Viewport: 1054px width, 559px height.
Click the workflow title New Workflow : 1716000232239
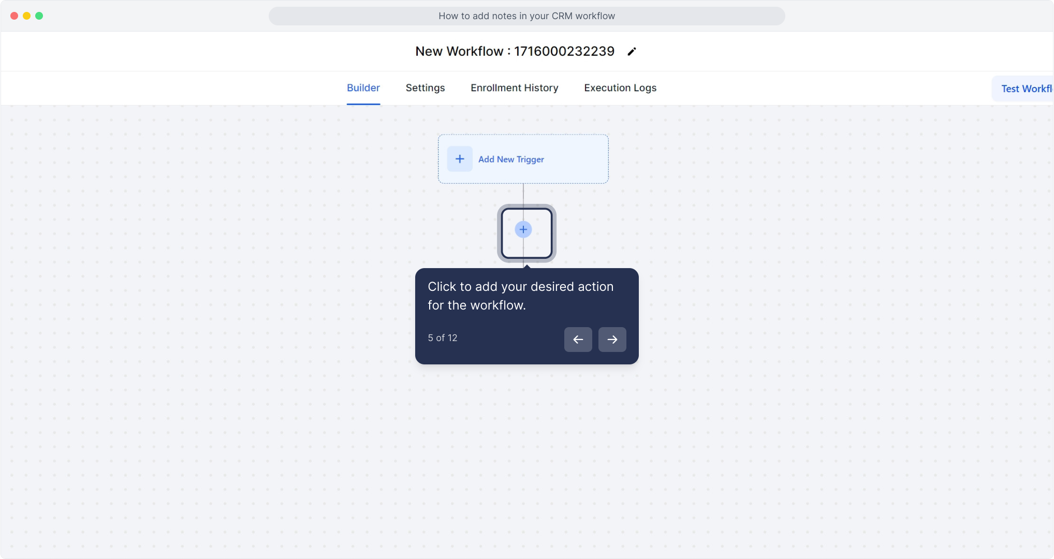point(515,51)
